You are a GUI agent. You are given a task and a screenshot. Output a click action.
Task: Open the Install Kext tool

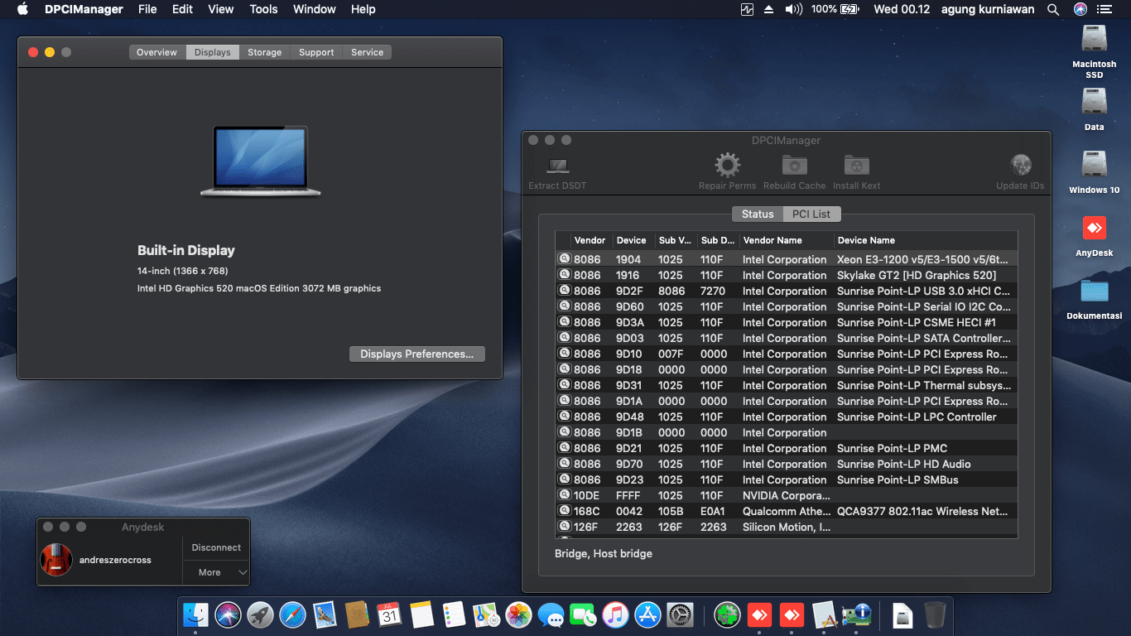point(856,166)
